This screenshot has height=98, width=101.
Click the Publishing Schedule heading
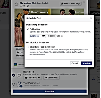pos(37,25)
